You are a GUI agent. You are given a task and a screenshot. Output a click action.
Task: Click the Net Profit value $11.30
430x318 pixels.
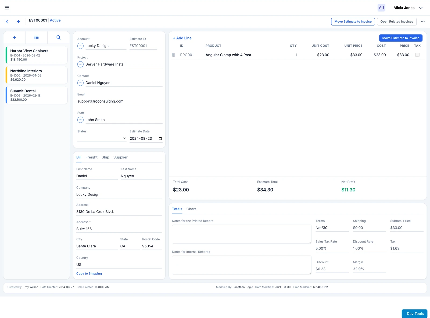348,190
